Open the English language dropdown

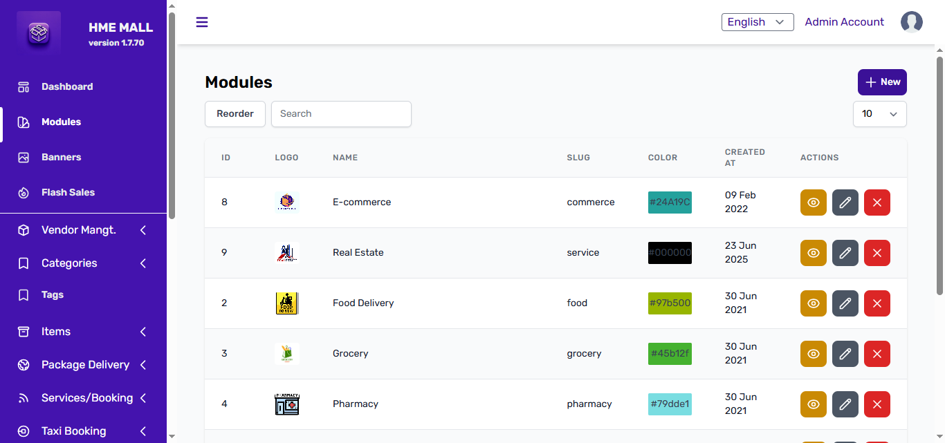coord(757,22)
